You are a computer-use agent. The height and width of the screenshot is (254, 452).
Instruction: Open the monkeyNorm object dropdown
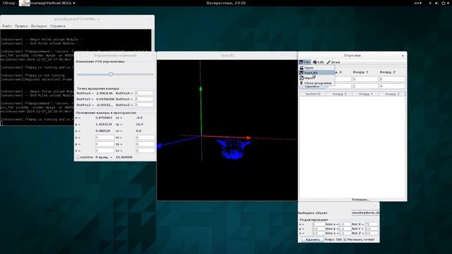click(x=366, y=213)
